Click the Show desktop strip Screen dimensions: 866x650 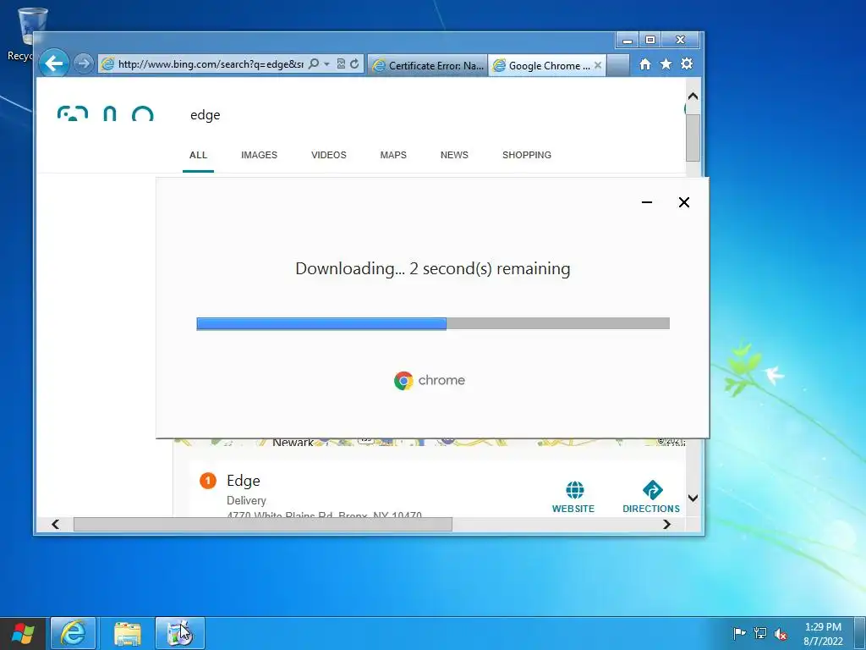(861, 633)
